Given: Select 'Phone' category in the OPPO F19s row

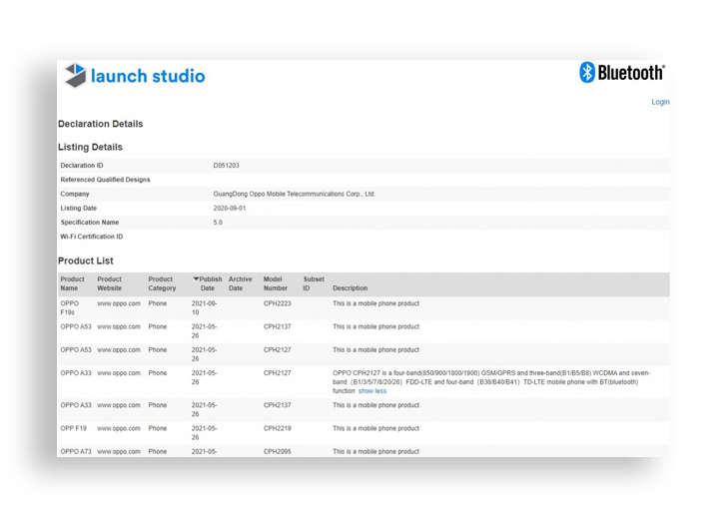Looking at the screenshot, I should (158, 303).
